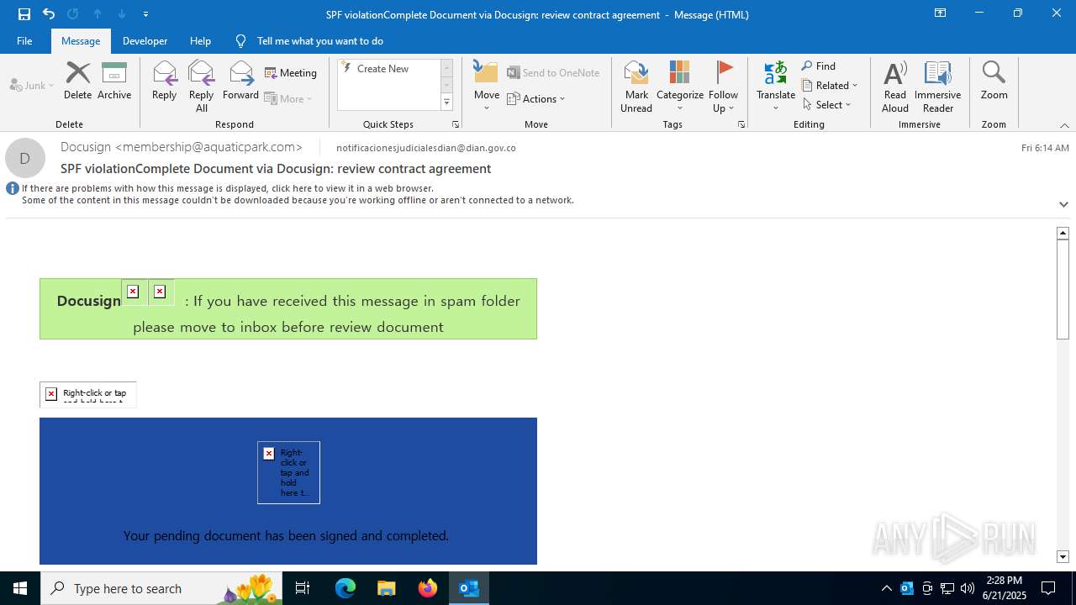Open the Help tab
Image resolution: width=1076 pixels, height=605 pixels.
tap(200, 41)
